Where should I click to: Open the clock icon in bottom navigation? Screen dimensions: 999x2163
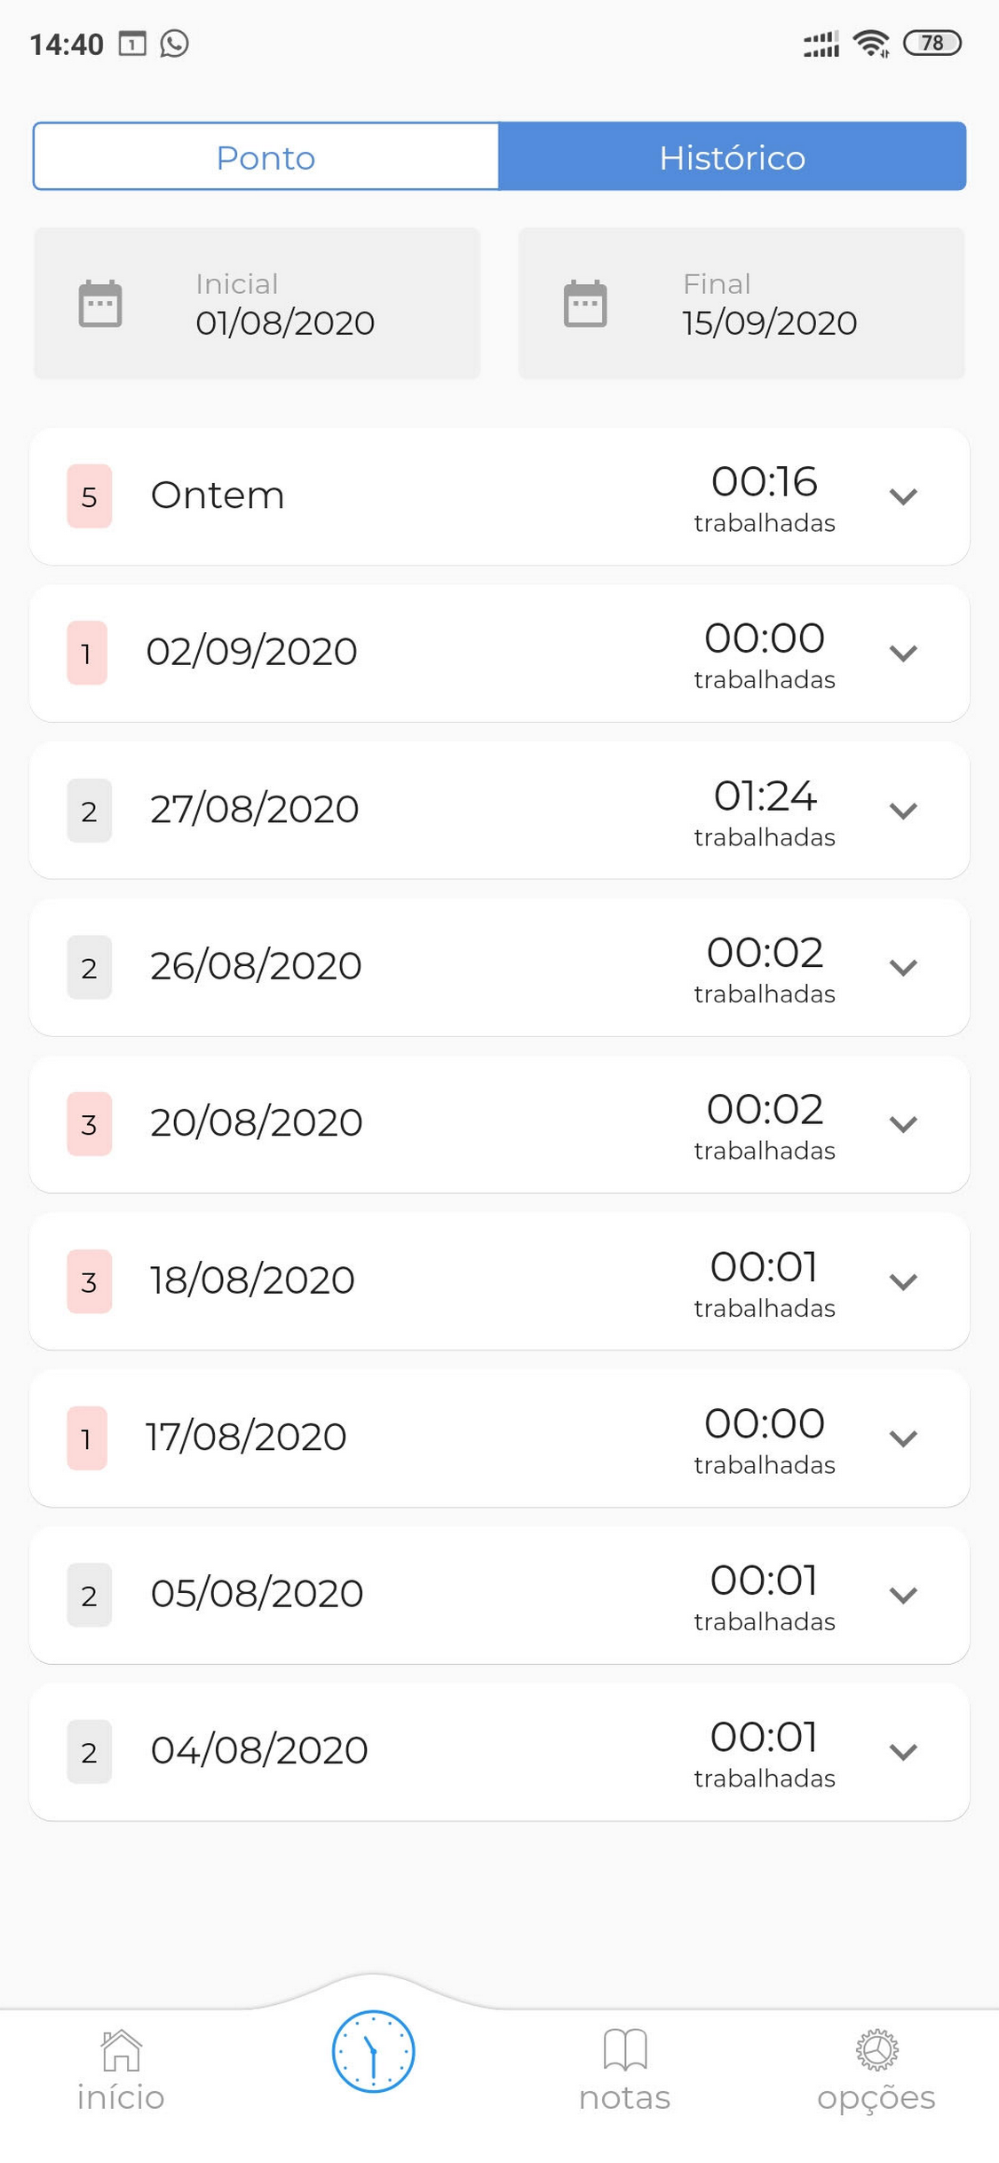(373, 2052)
